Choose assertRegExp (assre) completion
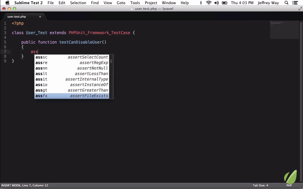The width and height of the screenshot is (303, 189). pyautogui.click(x=72, y=63)
